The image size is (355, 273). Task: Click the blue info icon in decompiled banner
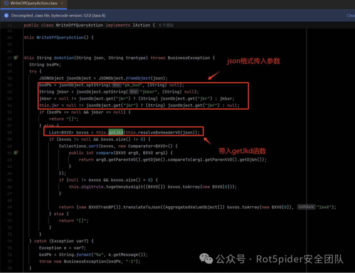[x=6, y=15]
